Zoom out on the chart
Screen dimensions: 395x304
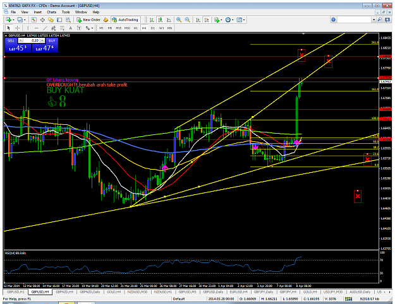pos(188,20)
